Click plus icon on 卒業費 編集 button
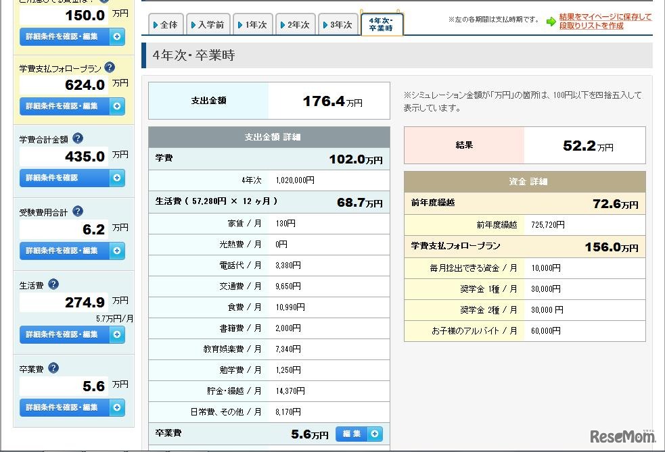 [375, 434]
